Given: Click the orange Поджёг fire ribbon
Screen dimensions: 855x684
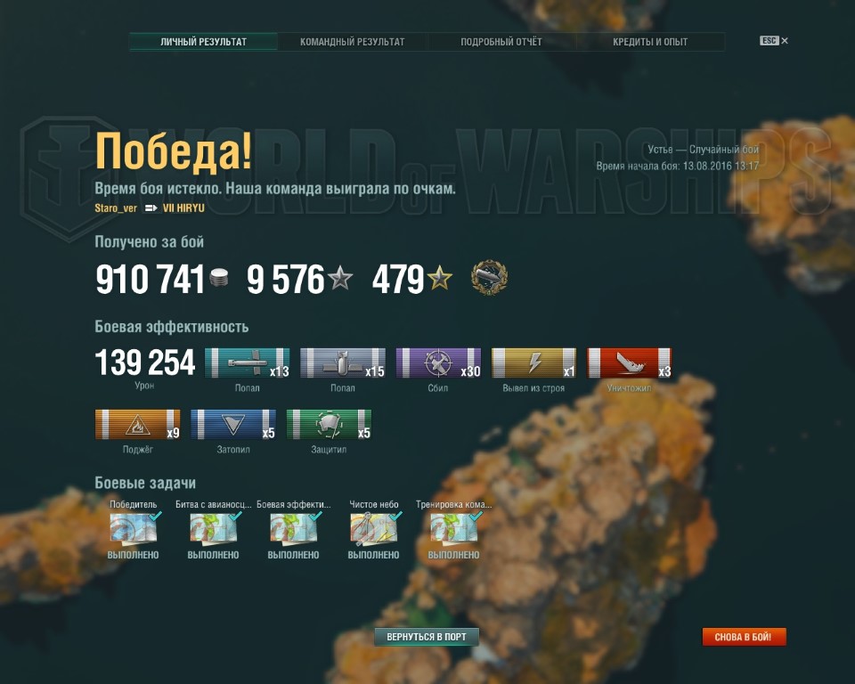Looking at the screenshot, I should pos(137,424).
